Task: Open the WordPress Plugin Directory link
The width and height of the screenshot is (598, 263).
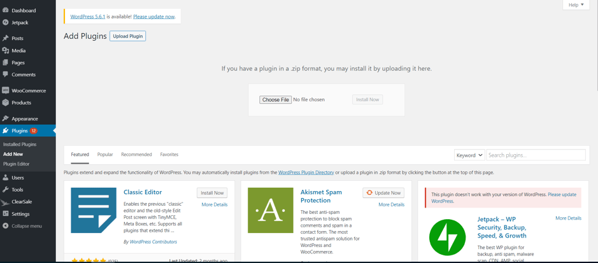Action: click(306, 173)
